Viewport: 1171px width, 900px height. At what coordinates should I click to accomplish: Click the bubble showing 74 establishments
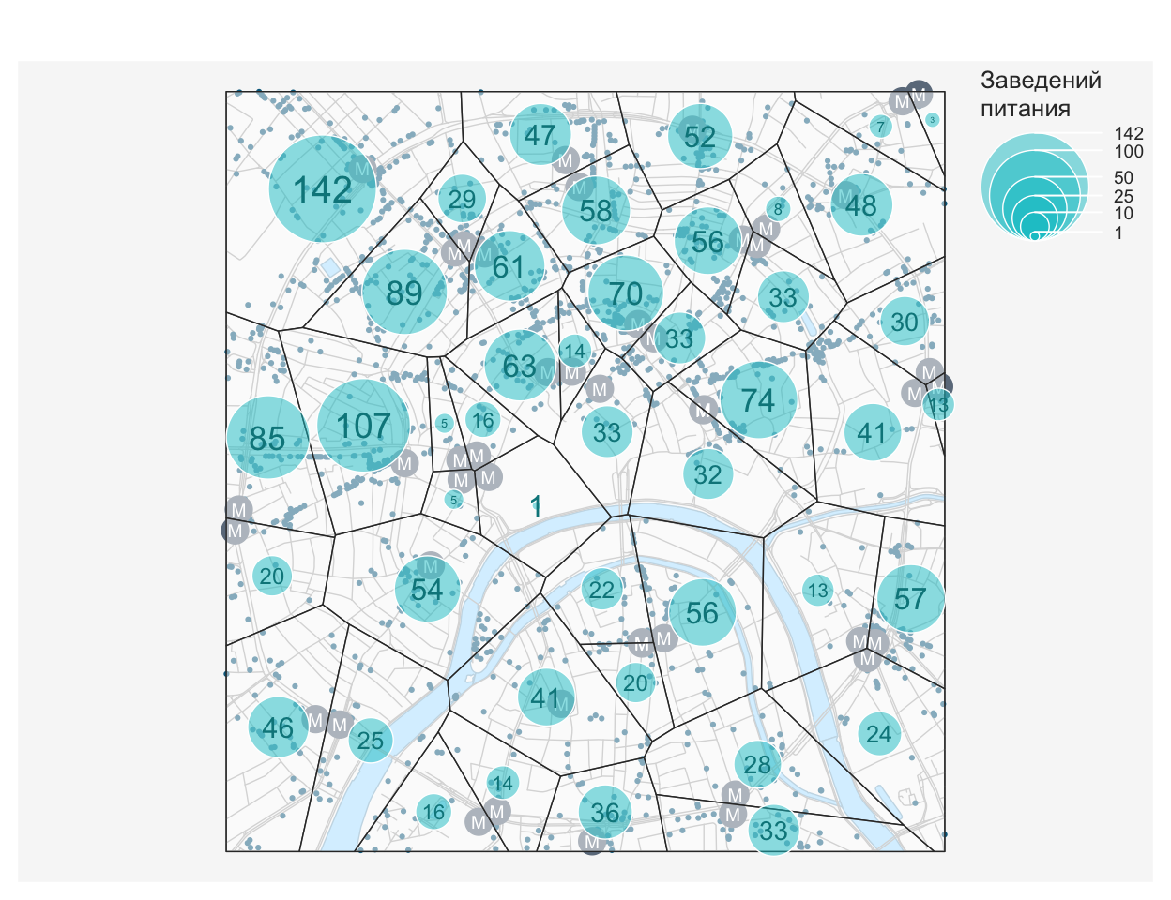point(757,400)
